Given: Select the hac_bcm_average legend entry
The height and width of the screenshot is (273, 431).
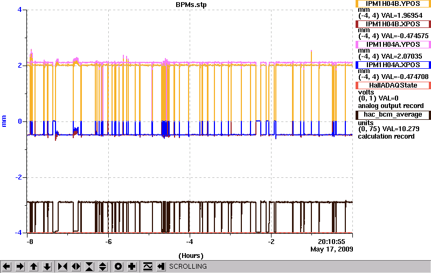Looking at the screenshot, I should click(393, 114).
